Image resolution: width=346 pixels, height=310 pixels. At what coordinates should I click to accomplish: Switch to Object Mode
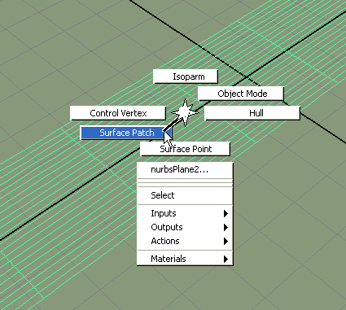[241, 94]
